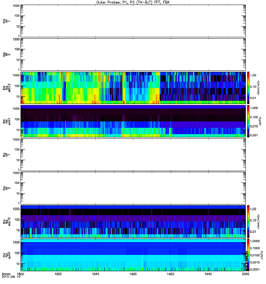Click the '<|mV/m|>' unit label beside thb edc12
Viewport: 266px width, 284px height.
(x=259, y=88)
